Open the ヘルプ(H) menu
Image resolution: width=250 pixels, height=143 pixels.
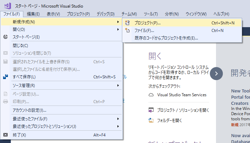(221, 14)
